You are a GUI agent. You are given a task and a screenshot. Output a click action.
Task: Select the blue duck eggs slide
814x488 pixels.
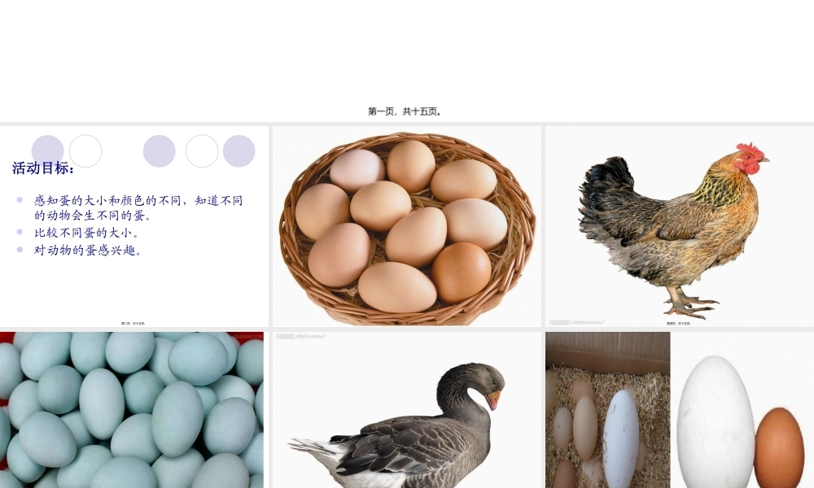132,410
